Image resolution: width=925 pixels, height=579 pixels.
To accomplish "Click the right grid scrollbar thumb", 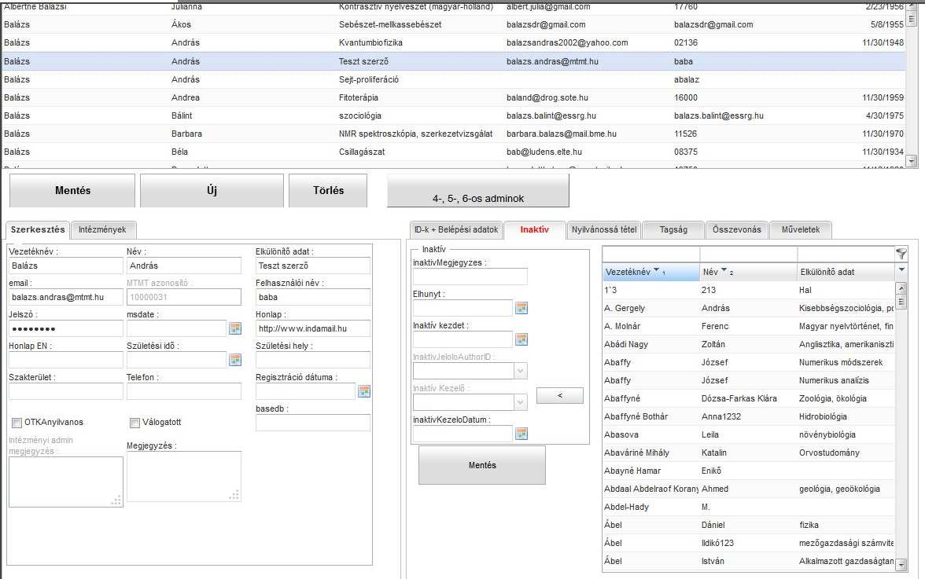I will (901, 301).
